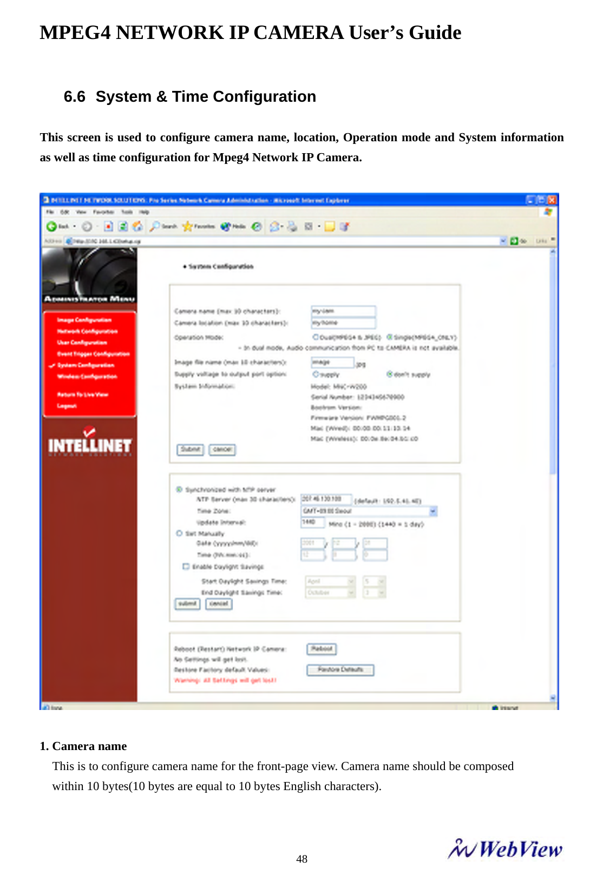This screenshot has width=616, height=894.
Task: Click the Camera location input field
Action: click(x=343, y=323)
